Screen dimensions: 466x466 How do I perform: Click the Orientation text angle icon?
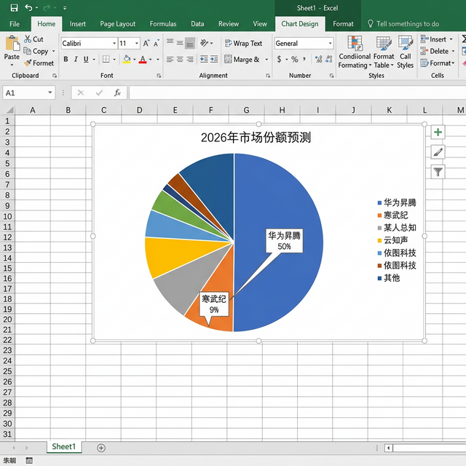click(x=204, y=44)
